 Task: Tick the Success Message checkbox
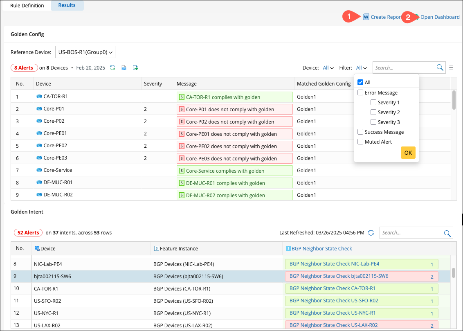[360, 132]
